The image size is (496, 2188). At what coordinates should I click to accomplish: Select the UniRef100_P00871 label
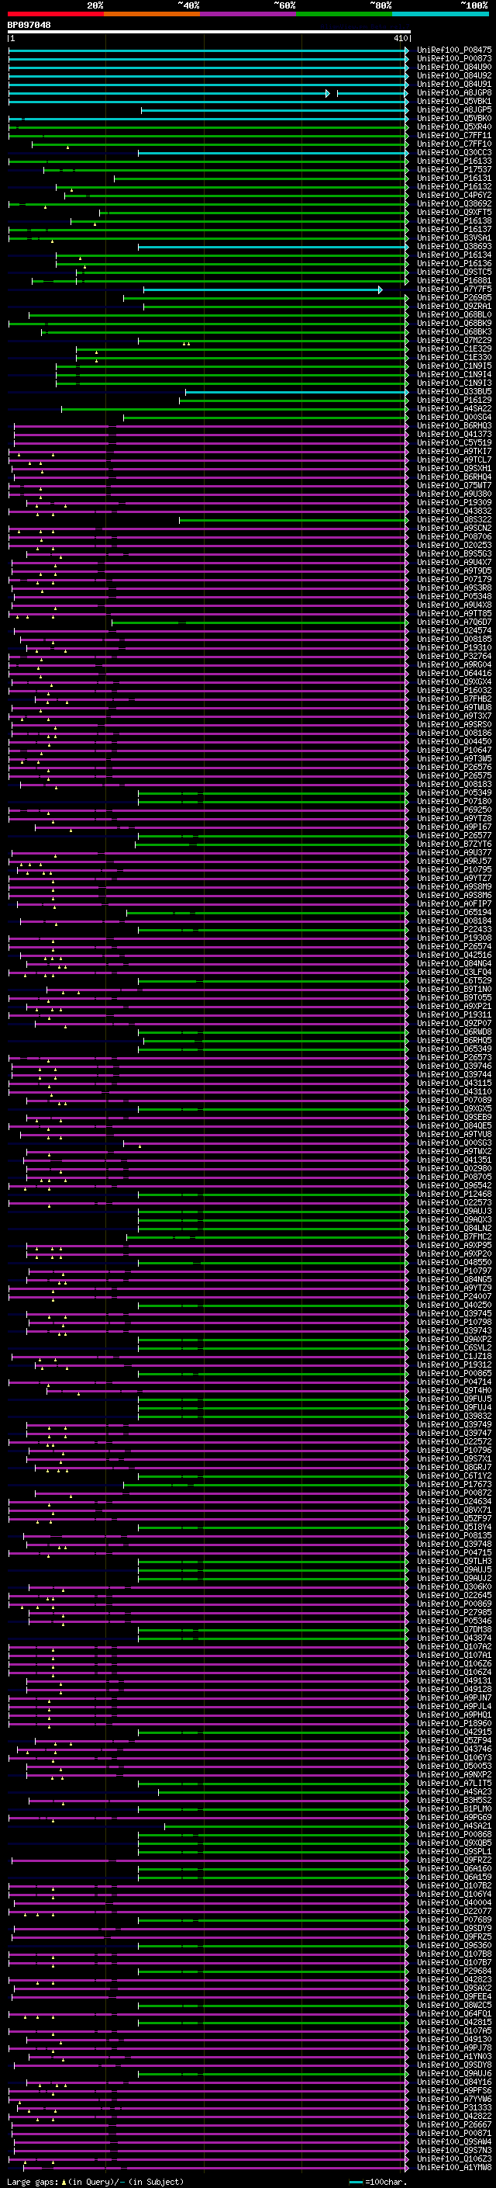pos(454,2132)
